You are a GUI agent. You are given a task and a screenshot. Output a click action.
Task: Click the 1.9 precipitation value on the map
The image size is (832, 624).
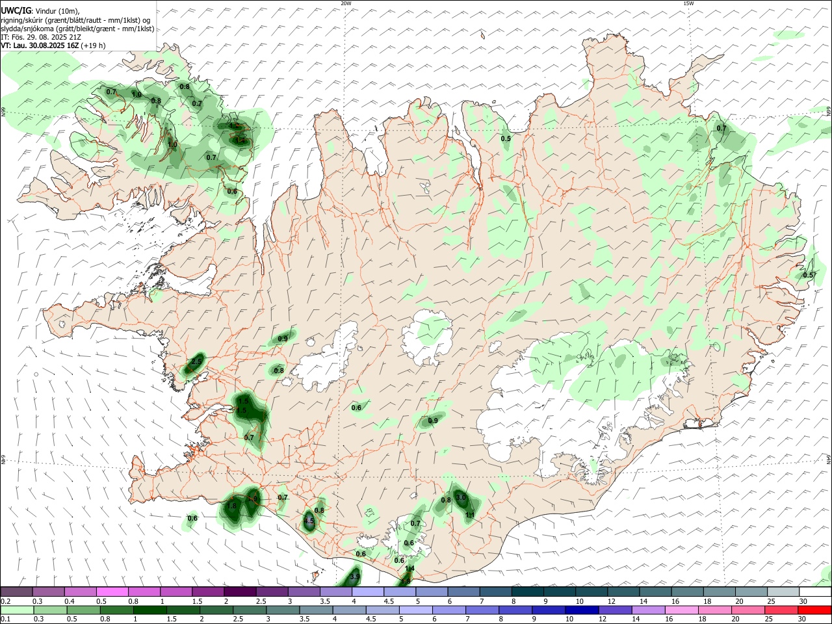pos(253,500)
